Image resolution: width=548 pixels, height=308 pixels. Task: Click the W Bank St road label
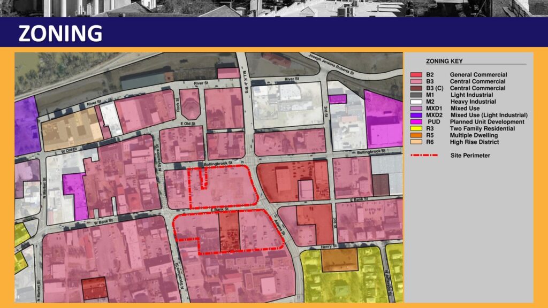(103, 222)
